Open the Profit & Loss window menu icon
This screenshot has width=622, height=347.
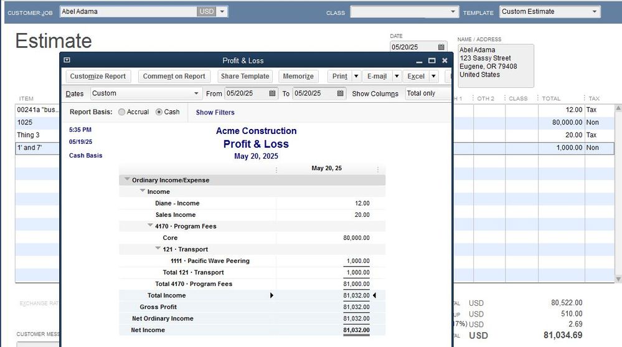[67, 60]
